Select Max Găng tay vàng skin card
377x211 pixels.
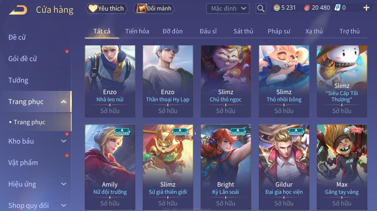[x=342, y=167]
